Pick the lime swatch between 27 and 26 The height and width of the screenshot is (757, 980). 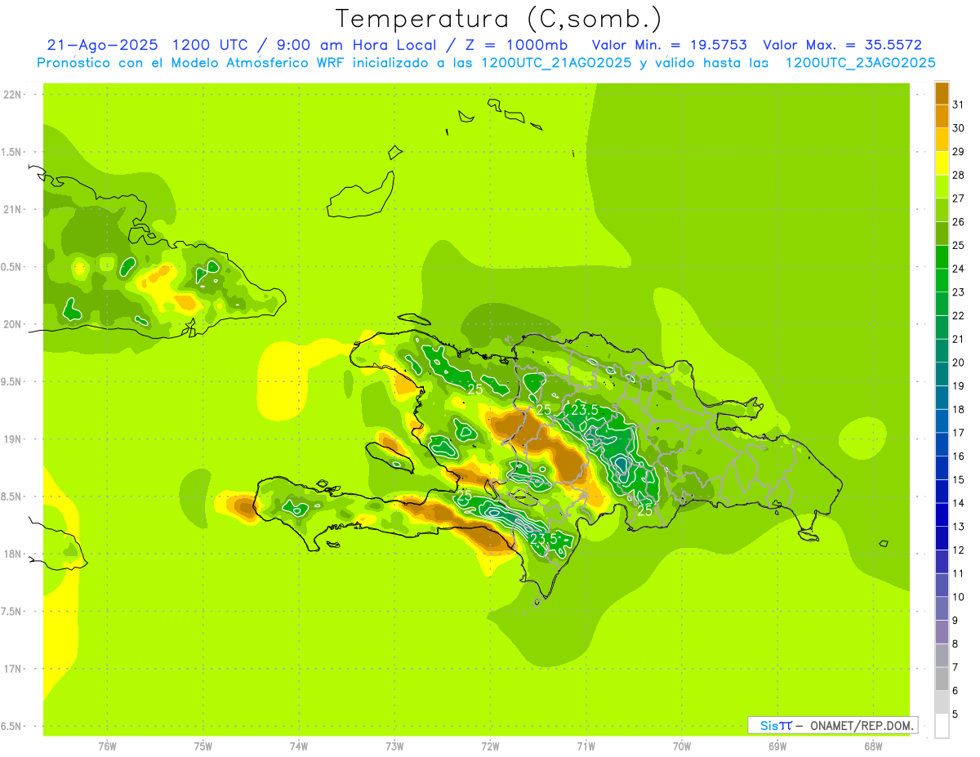pyautogui.click(x=942, y=210)
